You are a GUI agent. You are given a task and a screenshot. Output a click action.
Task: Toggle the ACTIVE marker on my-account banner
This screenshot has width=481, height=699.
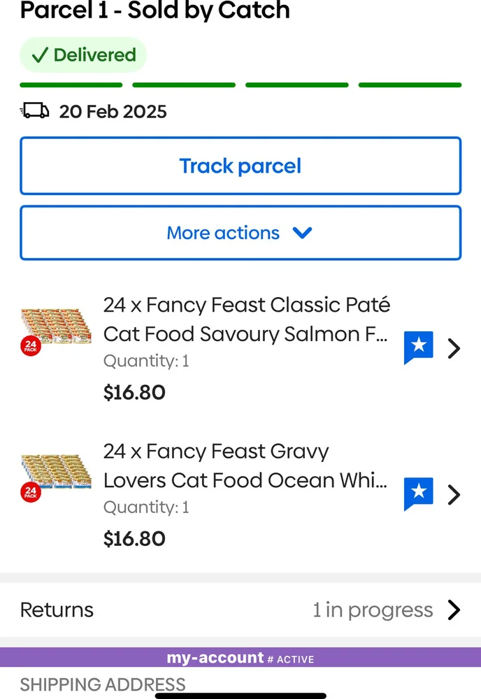tap(294, 658)
